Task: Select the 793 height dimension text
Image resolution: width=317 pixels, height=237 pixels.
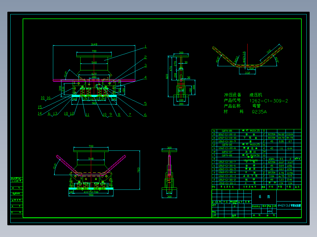Action: point(139,170)
